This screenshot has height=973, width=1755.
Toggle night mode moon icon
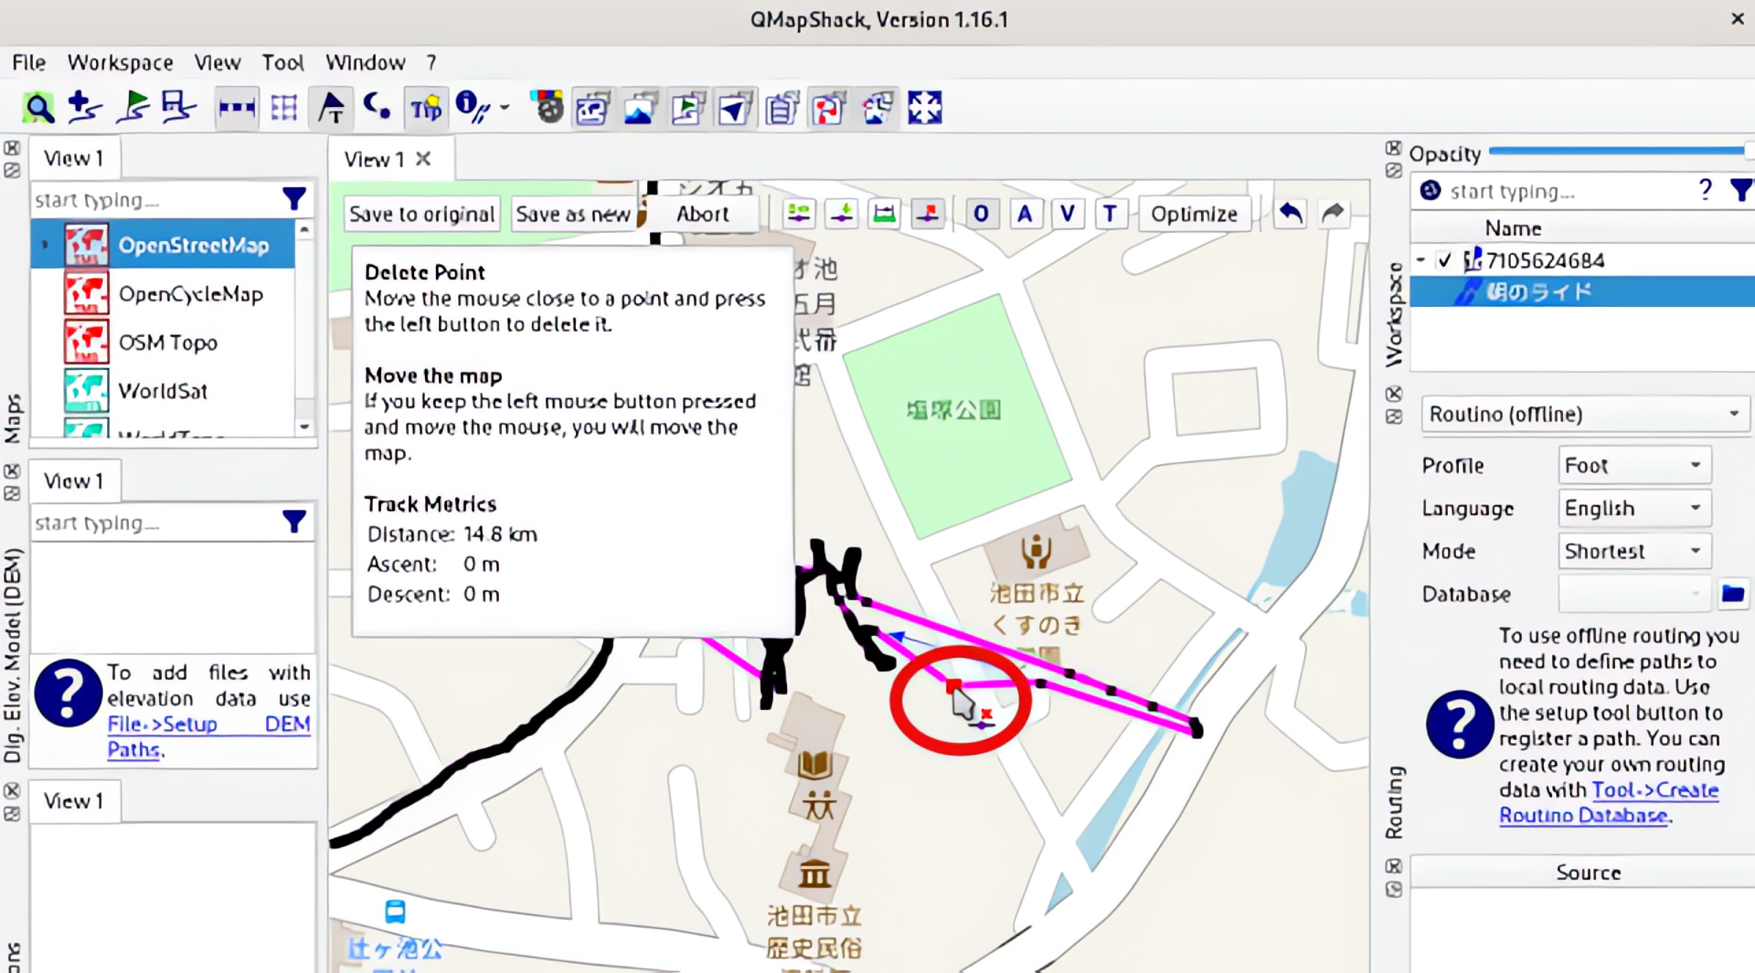pos(377,107)
